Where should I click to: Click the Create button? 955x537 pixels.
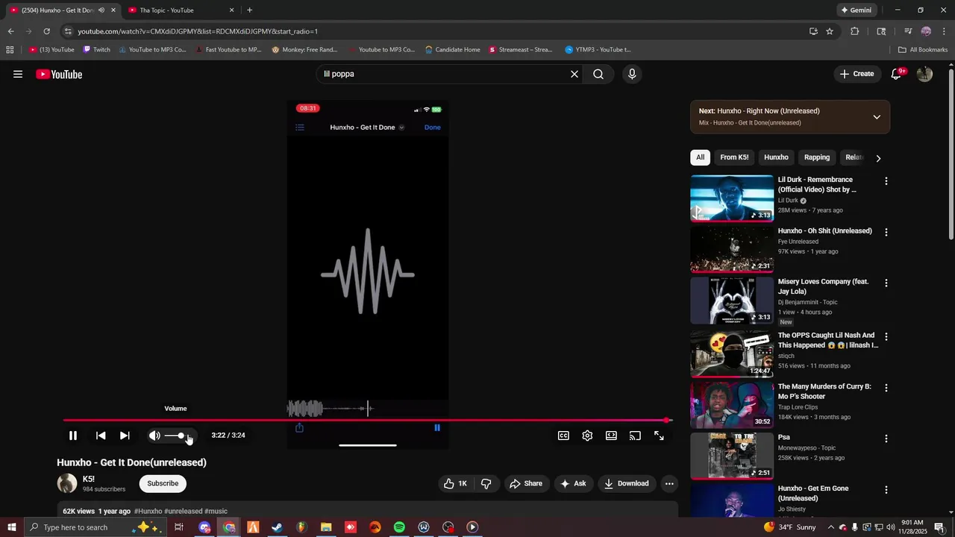(x=857, y=74)
